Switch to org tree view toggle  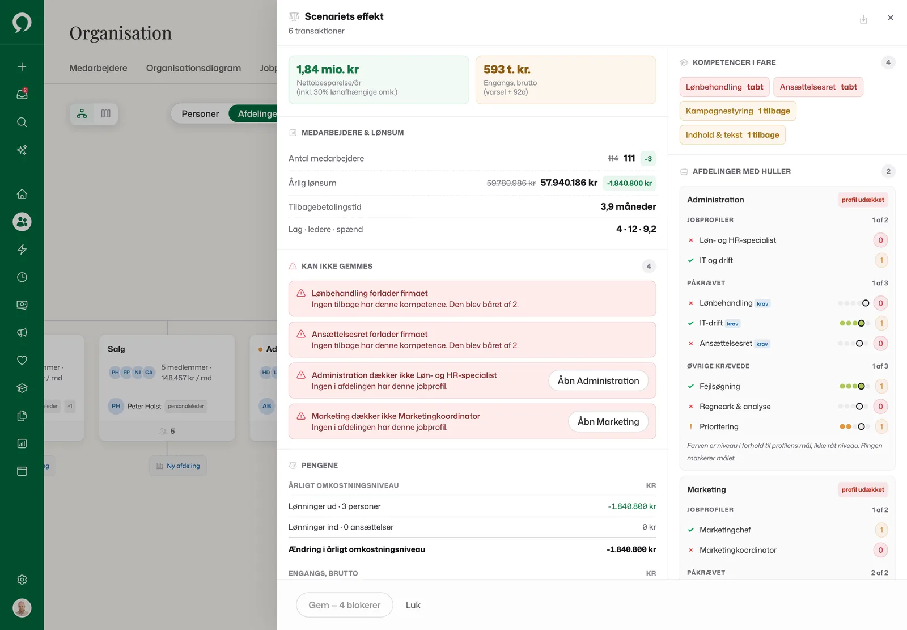(82, 114)
